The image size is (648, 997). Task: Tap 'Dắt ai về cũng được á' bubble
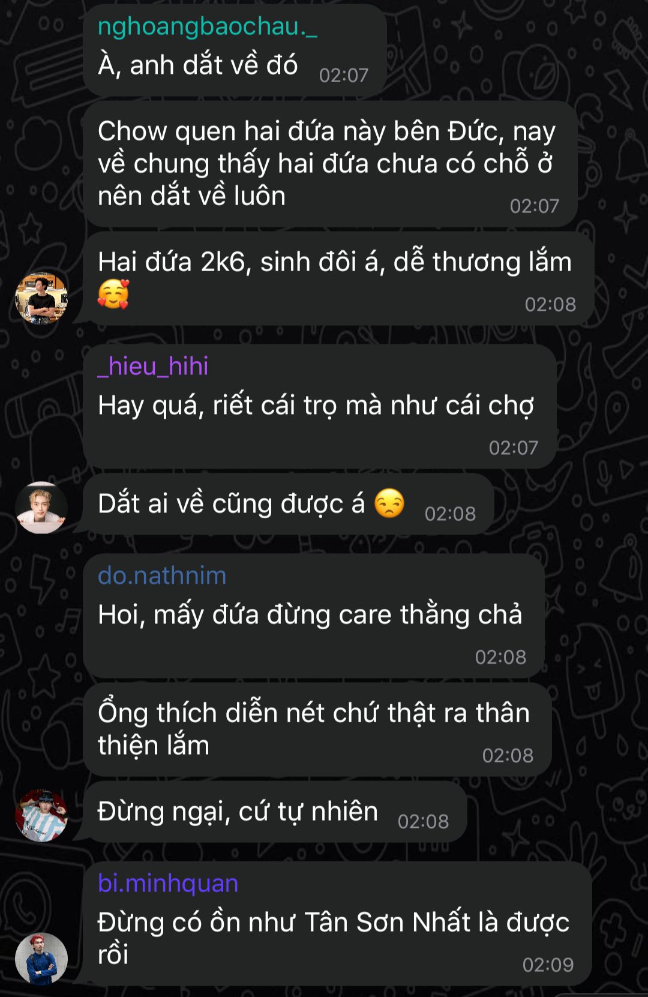pyautogui.click(x=288, y=504)
